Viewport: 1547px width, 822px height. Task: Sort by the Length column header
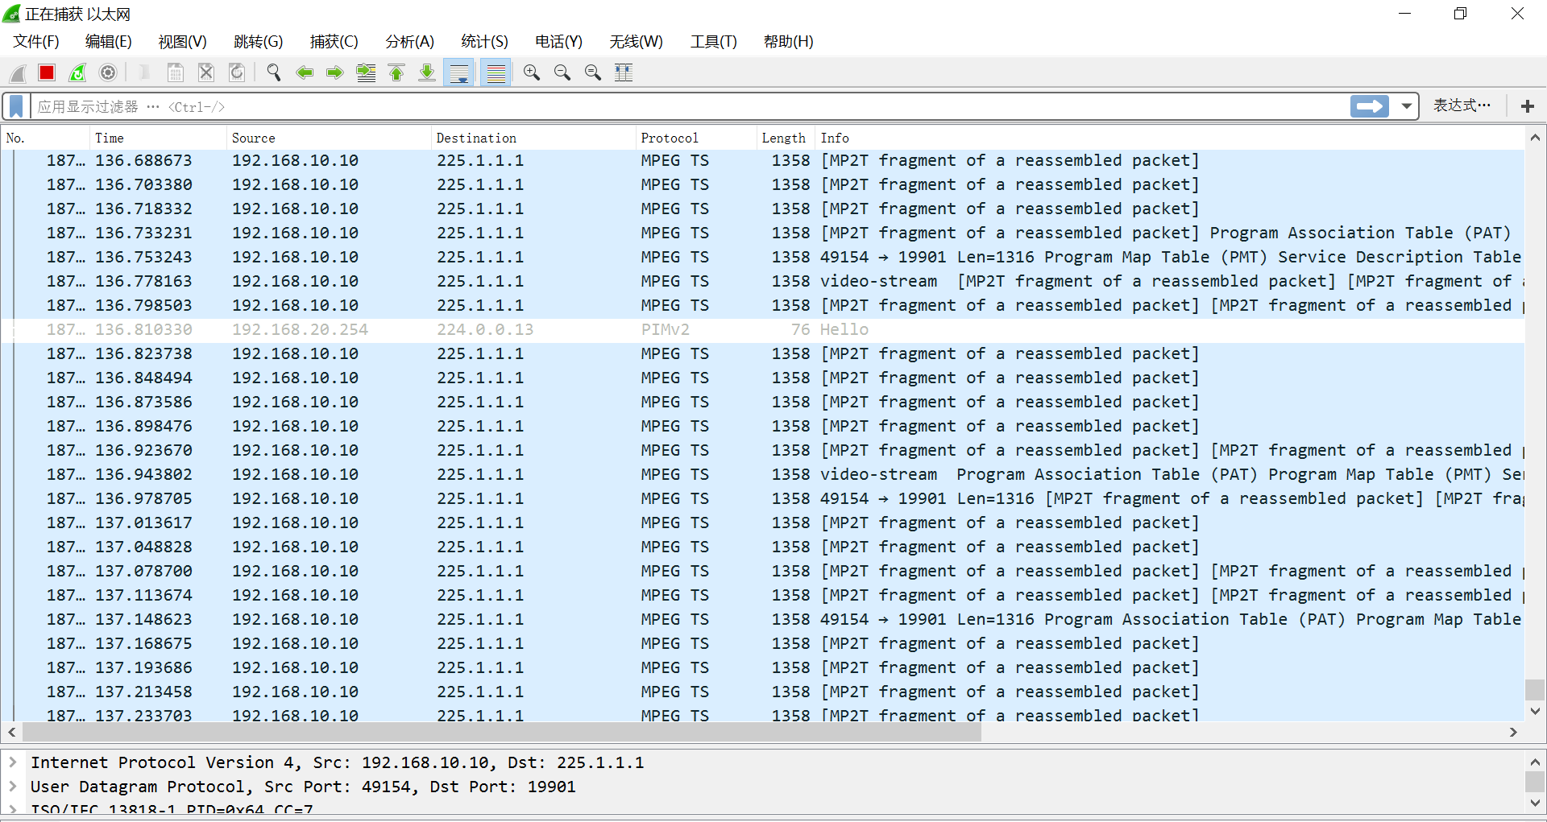tap(786, 138)
